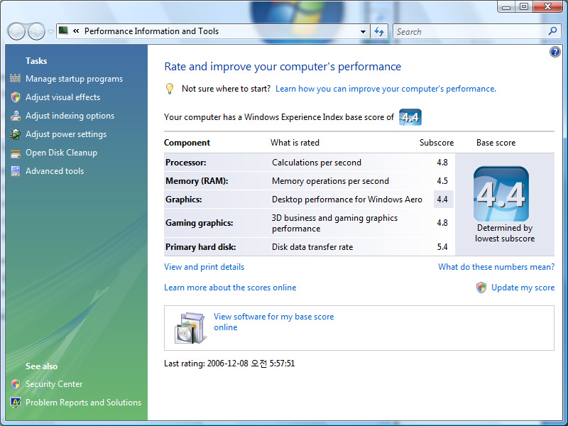The height and width of the screenshot is (426, 568).
Task: Maximize the Performance Information window
Action: click(524, 7)
